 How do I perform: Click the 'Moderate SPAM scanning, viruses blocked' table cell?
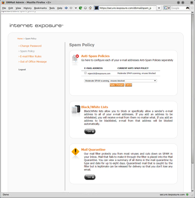click(136, 73)
